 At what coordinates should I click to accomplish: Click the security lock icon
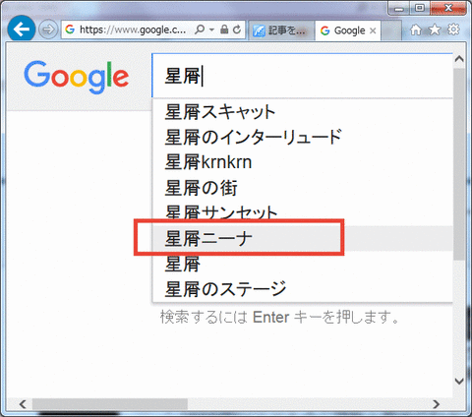click(x=224, y=30)
